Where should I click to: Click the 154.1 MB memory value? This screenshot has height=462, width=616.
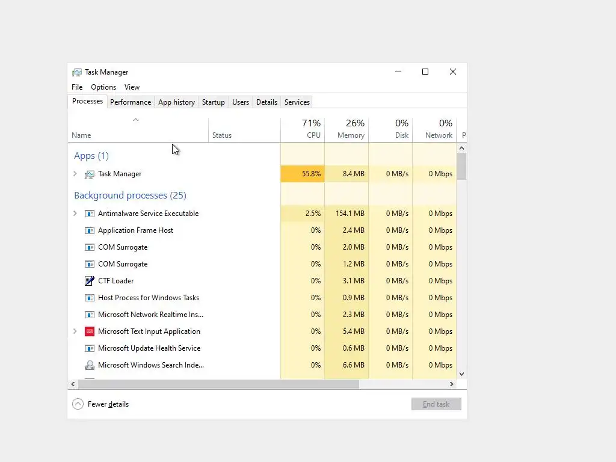click(350, 214)
